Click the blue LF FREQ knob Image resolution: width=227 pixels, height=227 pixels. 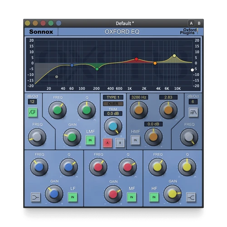[39, 167]
